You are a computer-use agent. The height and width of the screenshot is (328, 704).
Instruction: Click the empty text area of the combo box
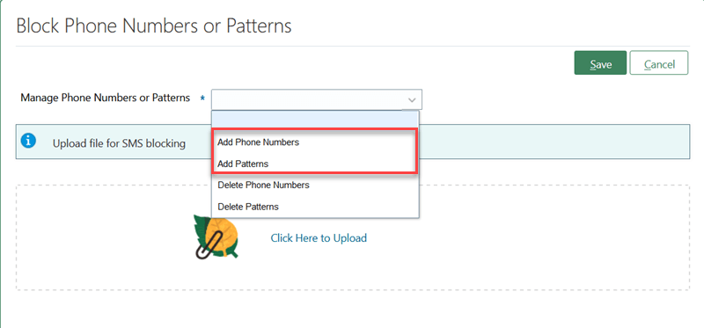[x=308, y=99]
